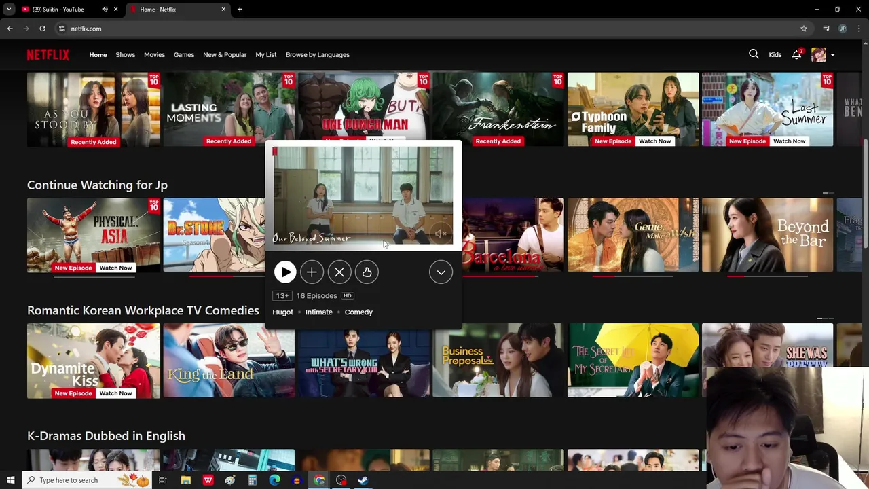The width and height of the screenshot is (869, 489).
Task: Go to Kids section
Action: tap(775, 55)
